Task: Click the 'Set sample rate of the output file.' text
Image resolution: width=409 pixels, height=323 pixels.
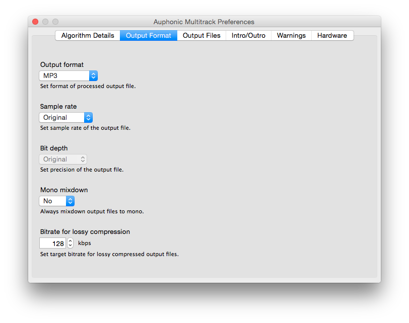Action: (x=85, y=128)
